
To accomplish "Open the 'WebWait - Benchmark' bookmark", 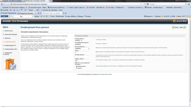I will (x=174, y=7).
